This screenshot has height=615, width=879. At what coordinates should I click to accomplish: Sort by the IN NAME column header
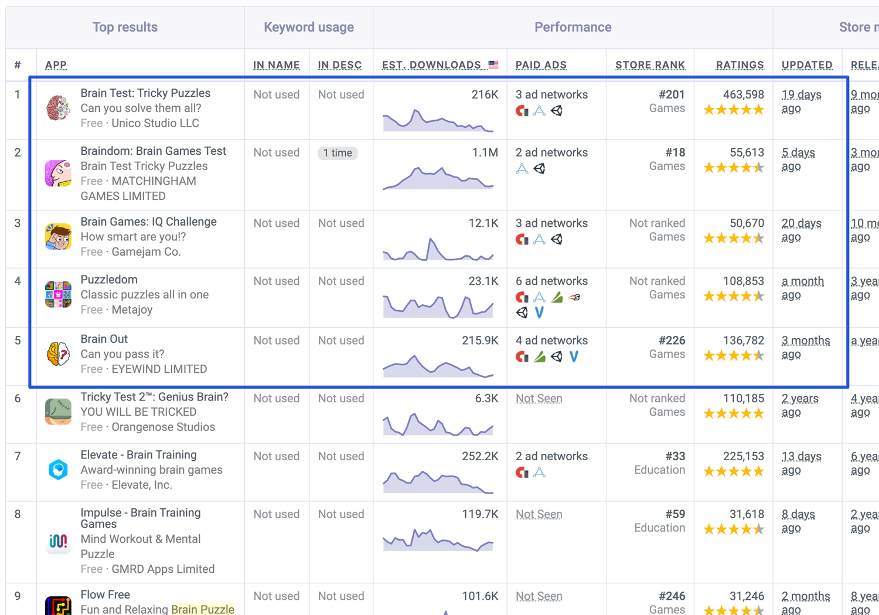tap(277, 64)
